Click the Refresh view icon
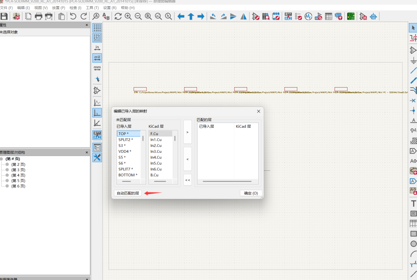This screenshot has height=280, width=417. [x=118, y=17]
